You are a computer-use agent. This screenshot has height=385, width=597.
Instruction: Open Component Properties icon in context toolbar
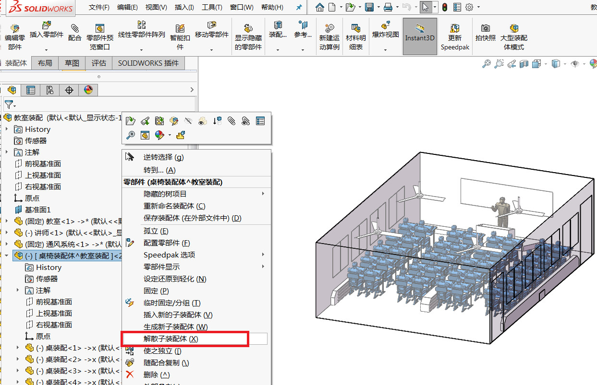coord(260,121)
